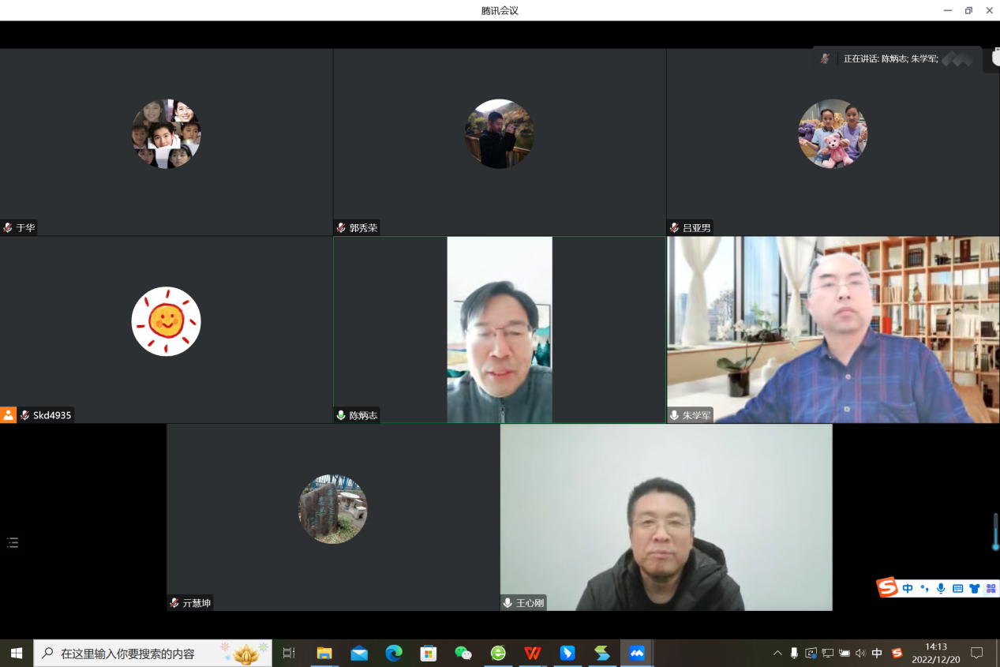The height and width of the screenshot is (667, 1000).
Task: Open WeChat from the taskbar
Action: pyautogui.click(x=463, y=653)
